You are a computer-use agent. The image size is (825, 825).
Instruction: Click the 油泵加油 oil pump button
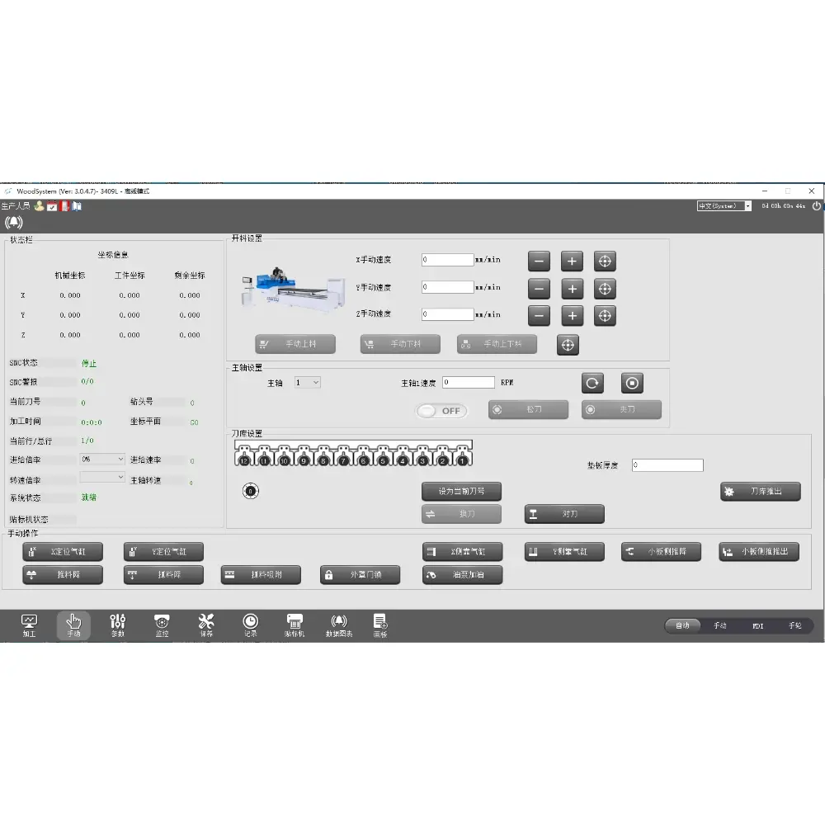click(x=463, y=574)
